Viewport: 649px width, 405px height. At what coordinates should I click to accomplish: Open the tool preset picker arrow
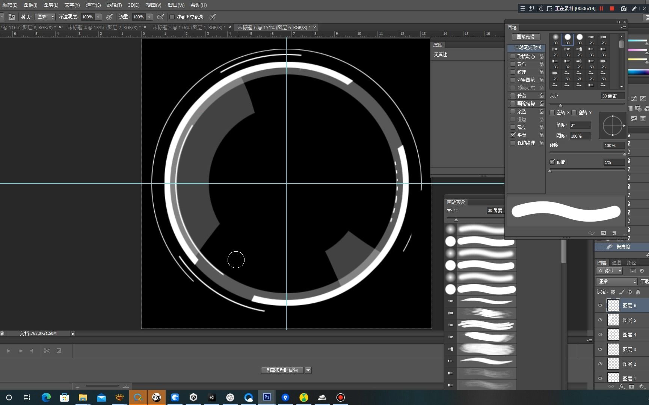click(2, 17)
